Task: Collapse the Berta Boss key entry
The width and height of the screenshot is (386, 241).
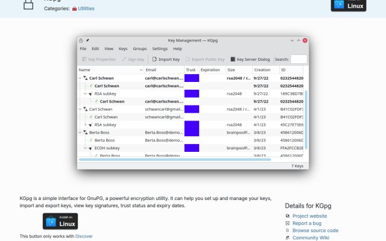Action: tap(80, 133)
